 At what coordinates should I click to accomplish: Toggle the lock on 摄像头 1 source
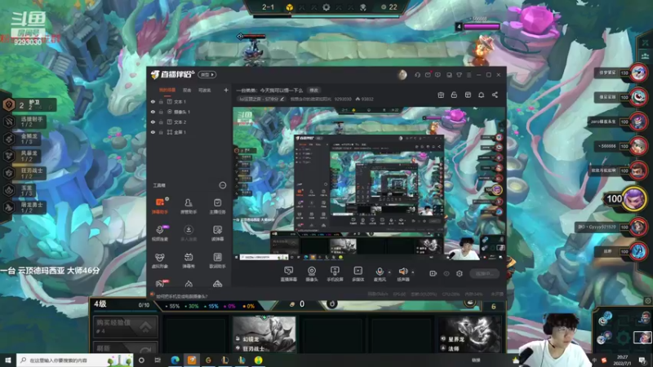click(161, 112)
